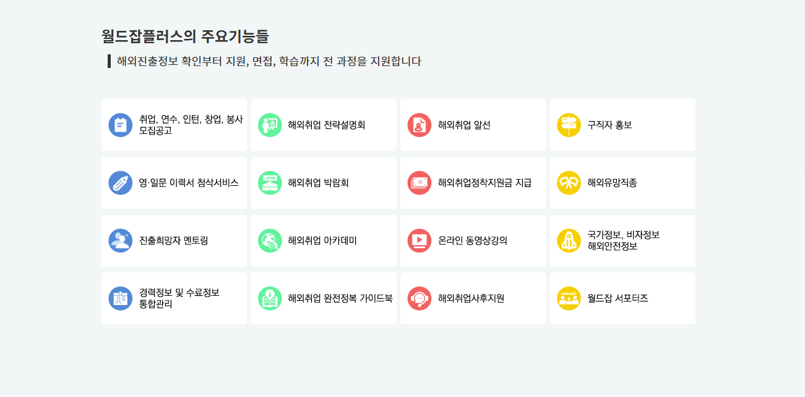
Task: Select the red play-button icon for 온라인 동영상강의
Action: tap(420, 241)
